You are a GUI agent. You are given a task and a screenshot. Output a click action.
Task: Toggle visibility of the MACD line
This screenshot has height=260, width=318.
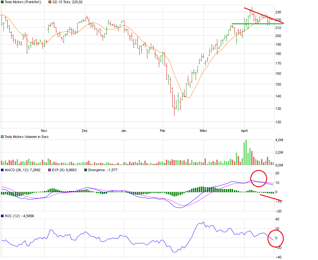(x=3, y=170)
